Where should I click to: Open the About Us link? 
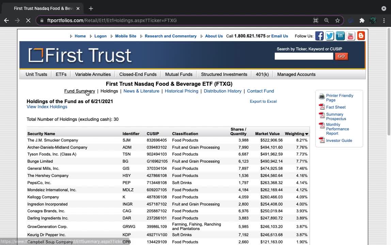[214, 36]
